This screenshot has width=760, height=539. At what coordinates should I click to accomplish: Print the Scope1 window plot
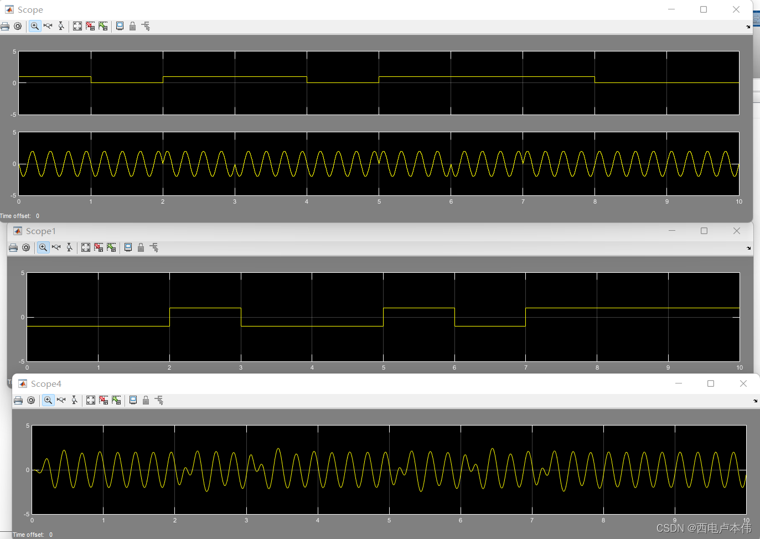pyautogui.click(x=13, y=247)
